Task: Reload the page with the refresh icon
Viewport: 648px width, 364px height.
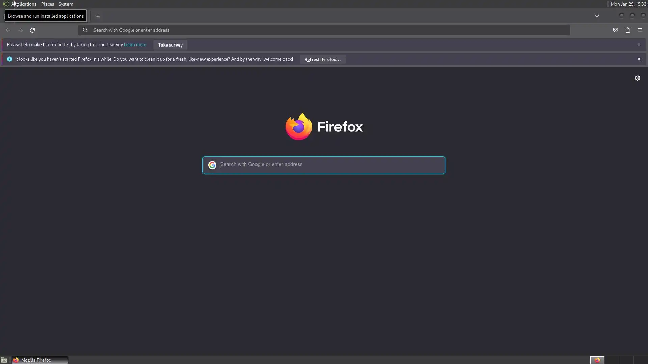Action: tap(32, 30)
